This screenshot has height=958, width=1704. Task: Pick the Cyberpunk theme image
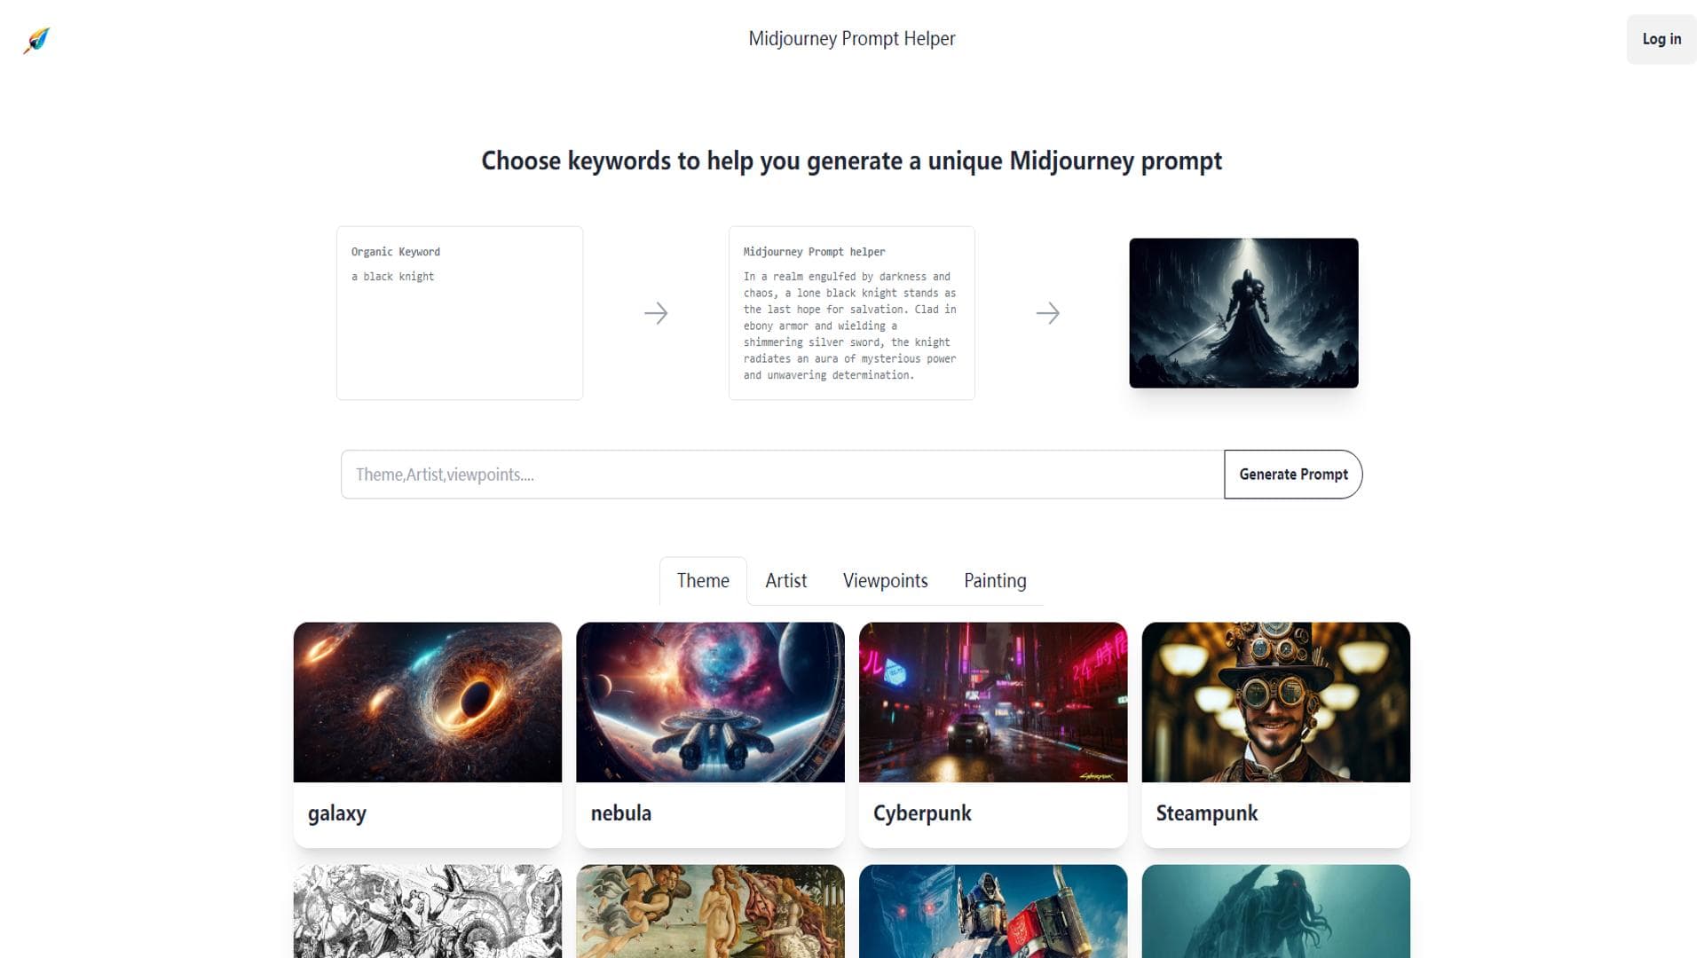click(x=993, y=703)
